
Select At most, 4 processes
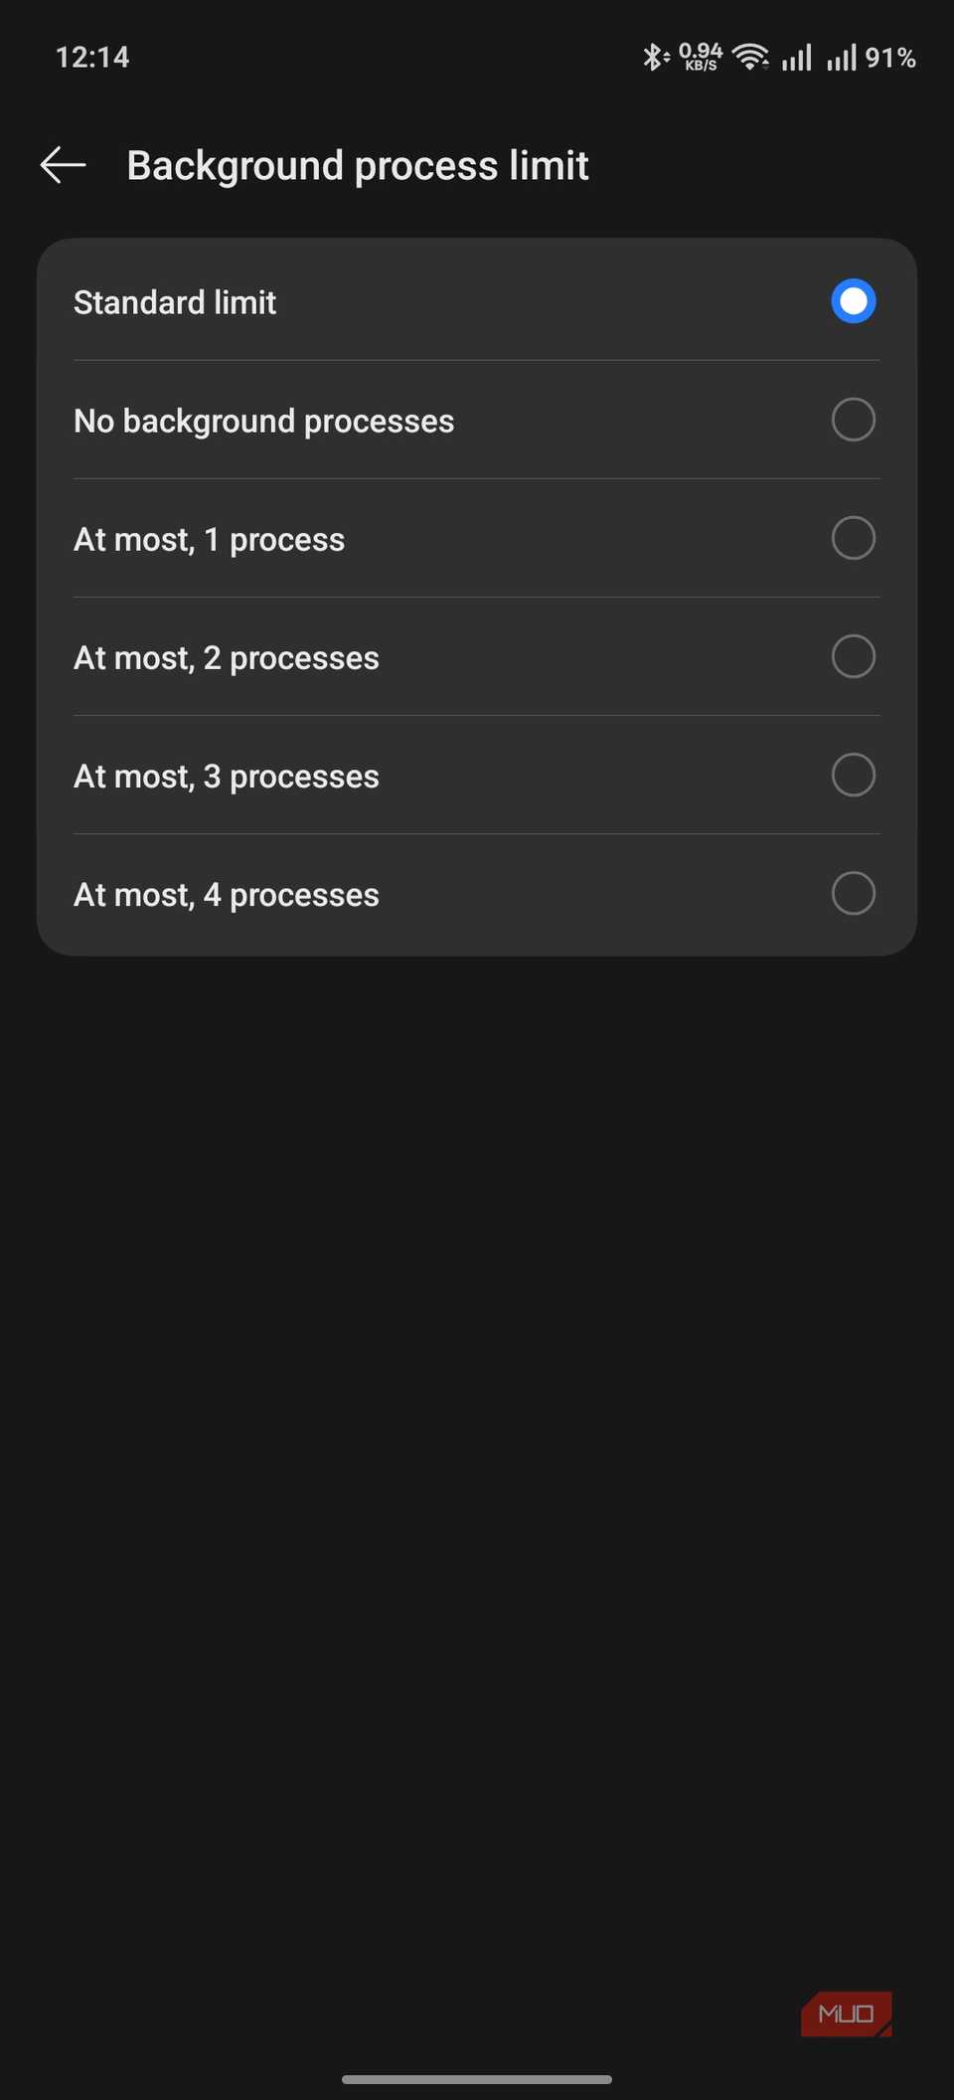[477, 894]
